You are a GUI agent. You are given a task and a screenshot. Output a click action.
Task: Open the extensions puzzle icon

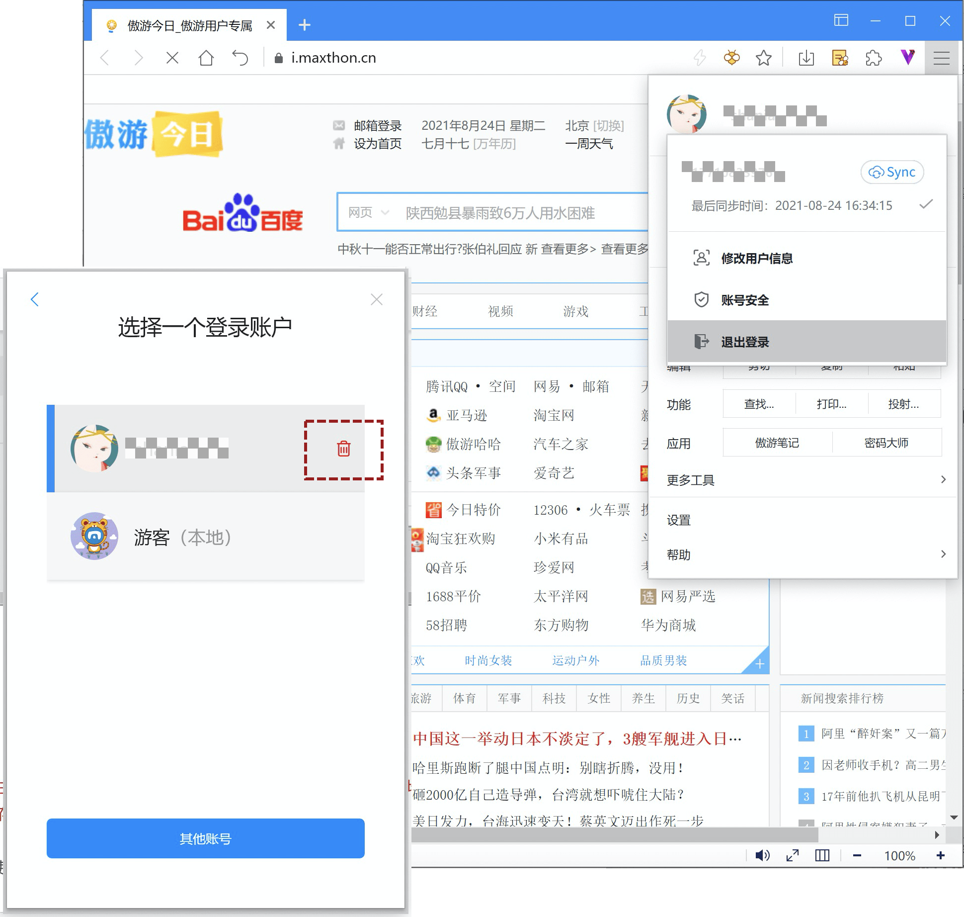tap(874, 58)
